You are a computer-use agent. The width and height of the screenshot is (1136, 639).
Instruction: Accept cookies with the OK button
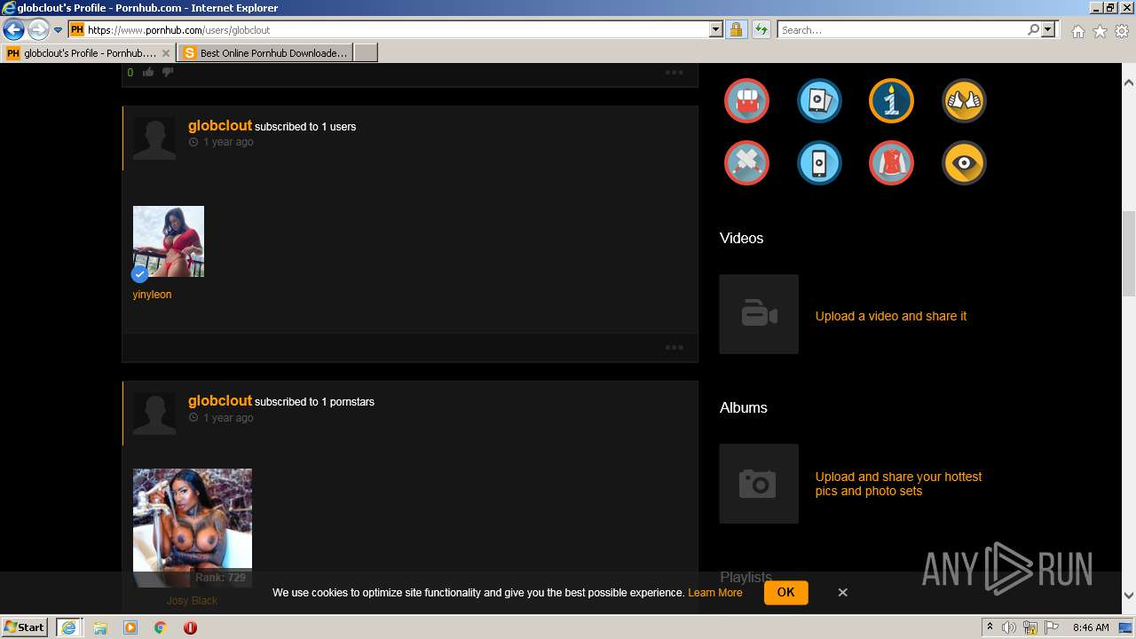pyautogui.click(x=786, y=592)
